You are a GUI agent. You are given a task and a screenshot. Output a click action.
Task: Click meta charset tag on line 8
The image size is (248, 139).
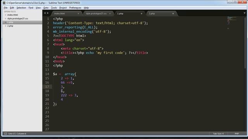82,49
